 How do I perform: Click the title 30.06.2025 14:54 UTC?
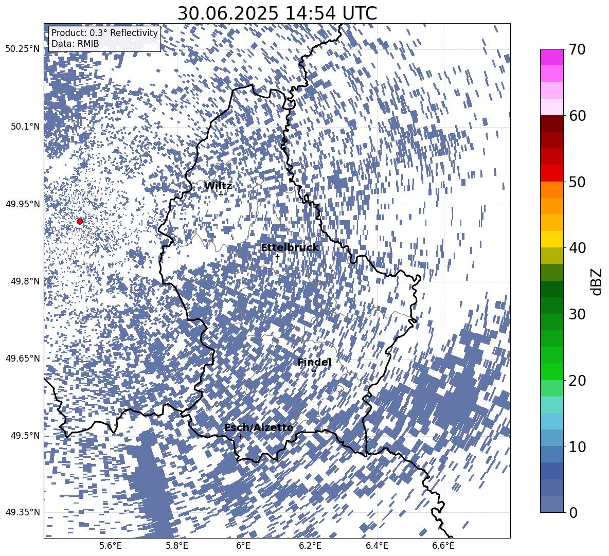click(x=277, y=13)
